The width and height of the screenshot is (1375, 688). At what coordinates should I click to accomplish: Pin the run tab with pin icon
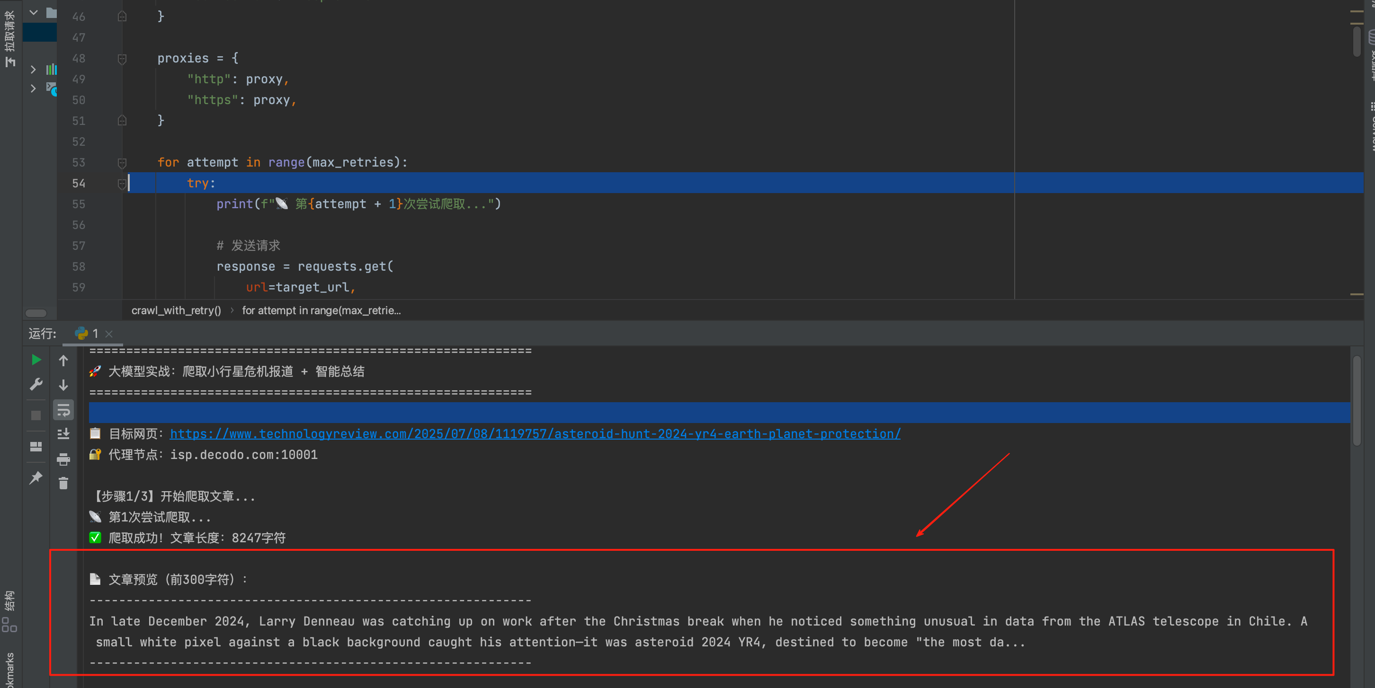[36, 477]
